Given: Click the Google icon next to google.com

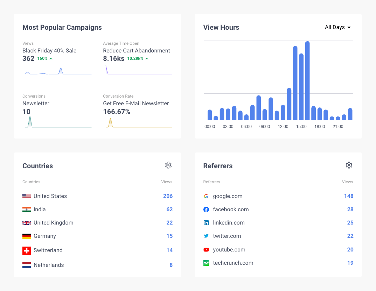Looking at the screenshot, I should pos(206,196).
